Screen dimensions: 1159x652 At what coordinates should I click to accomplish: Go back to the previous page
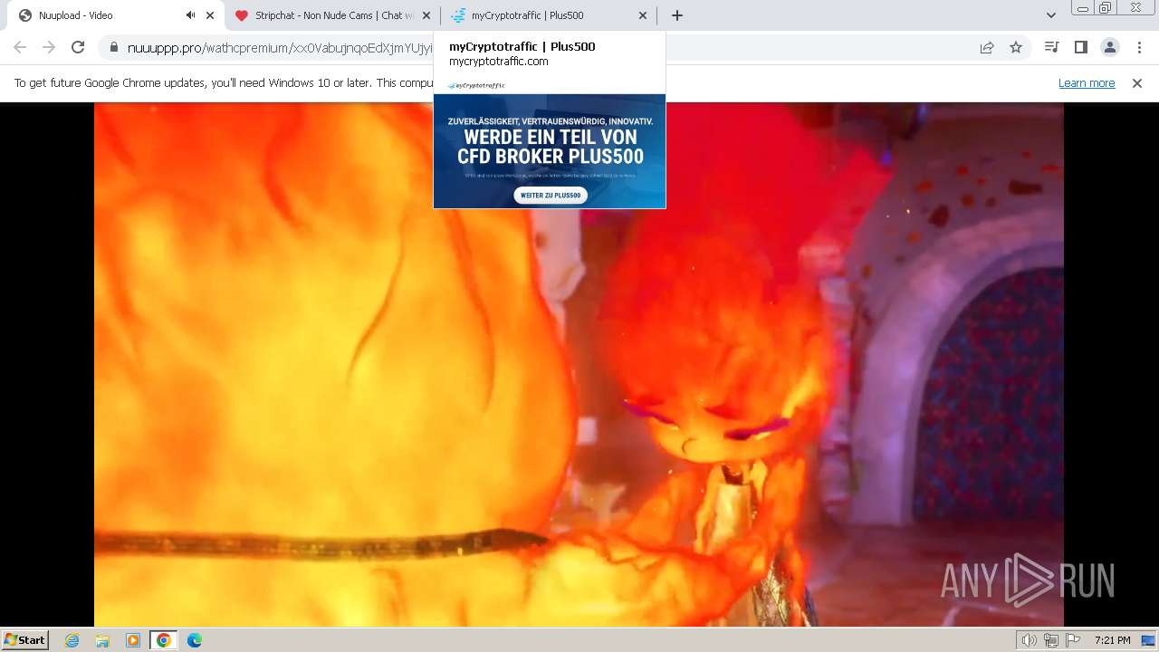click(20, 47)
